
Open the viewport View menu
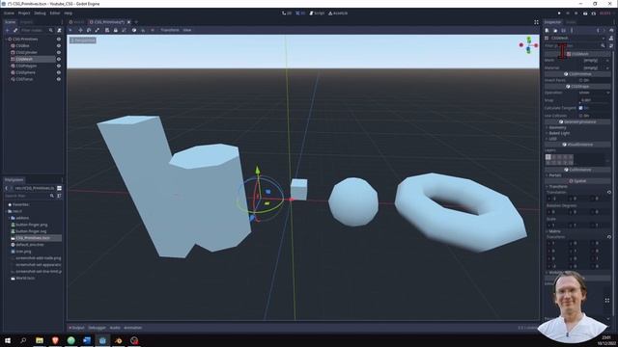pyautogui.click(x=186, y=30)
